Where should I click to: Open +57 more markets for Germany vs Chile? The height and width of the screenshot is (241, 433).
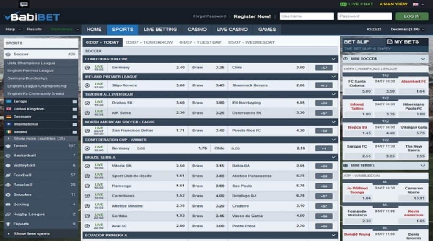(324, 68)
